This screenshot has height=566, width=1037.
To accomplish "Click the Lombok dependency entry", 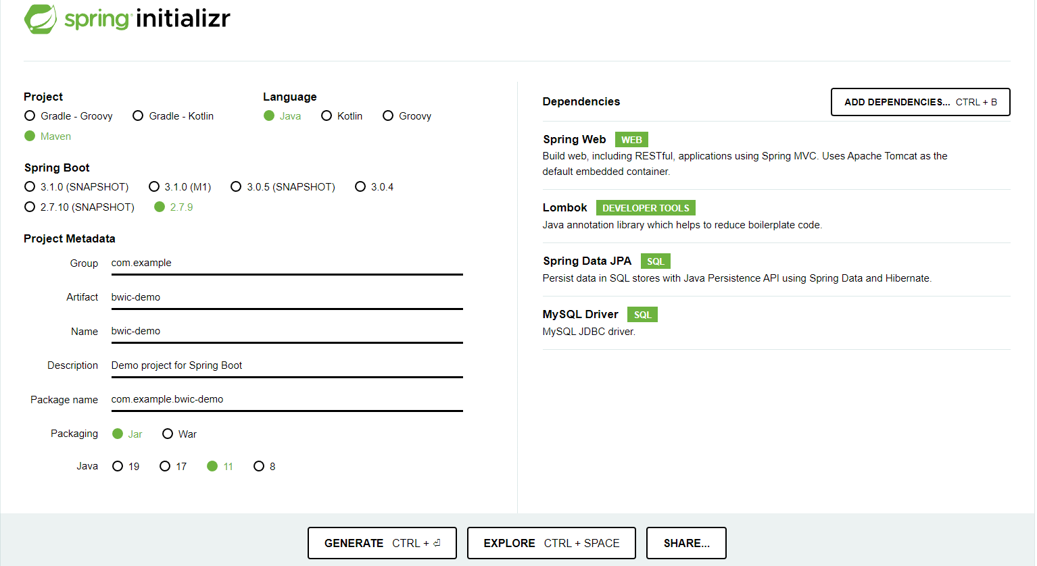I will coord(776,216).
